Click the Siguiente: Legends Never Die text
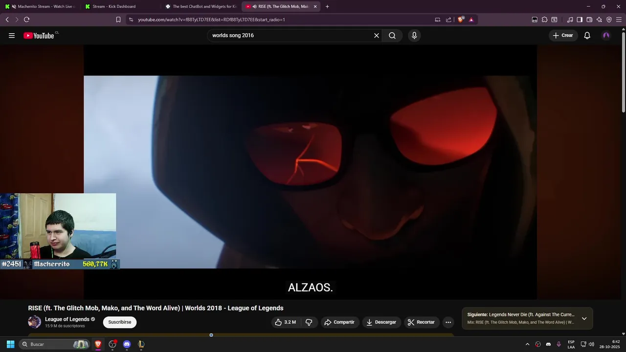Screen dimensions: 626x352 pos(521,315)
